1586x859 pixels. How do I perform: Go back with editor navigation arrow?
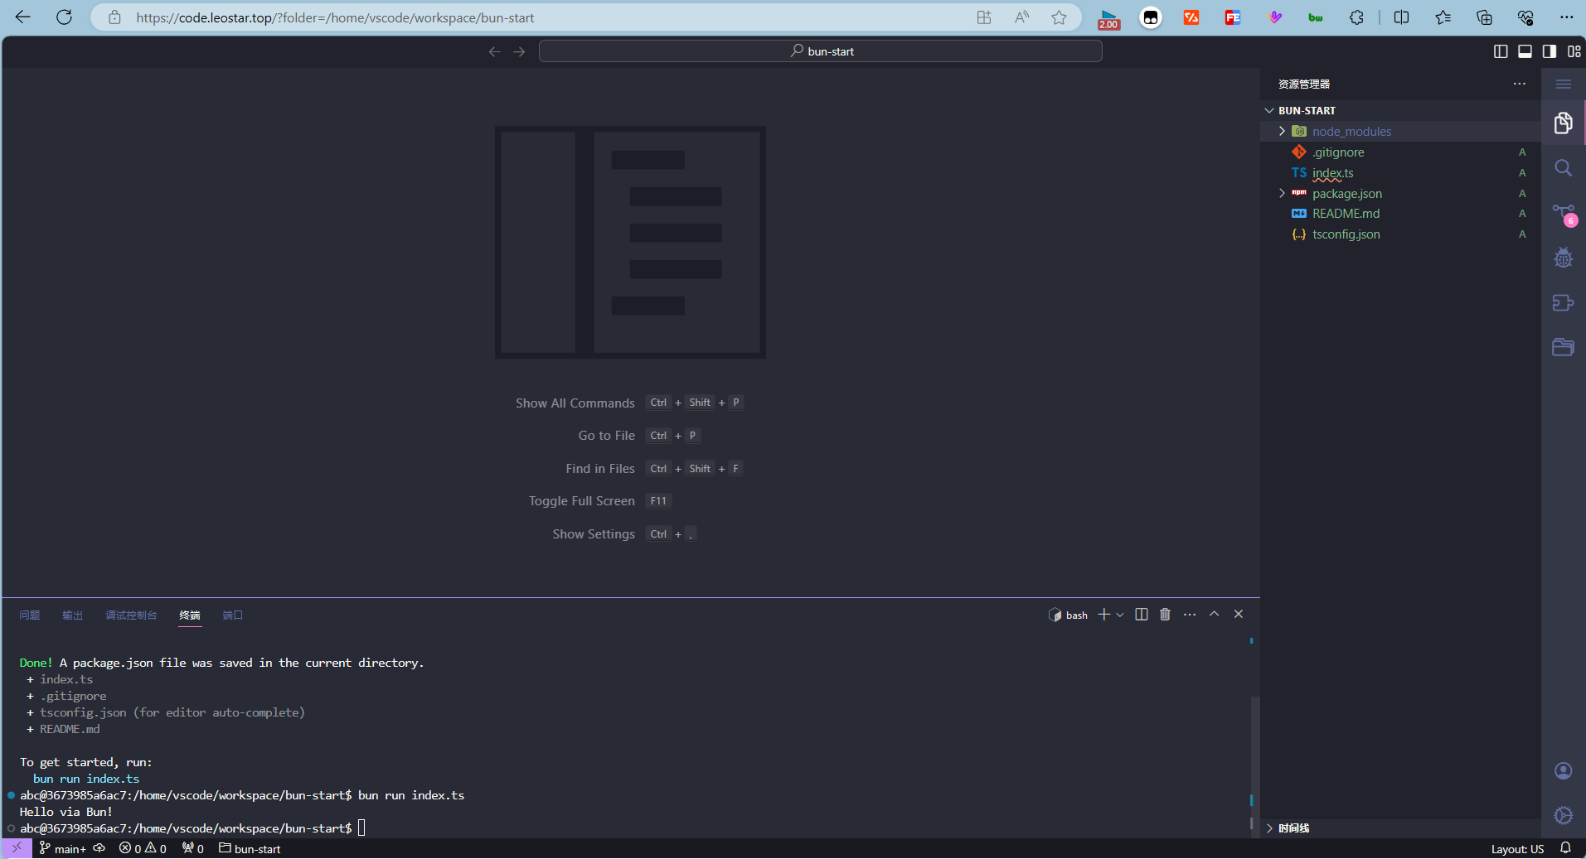[495, 51]
